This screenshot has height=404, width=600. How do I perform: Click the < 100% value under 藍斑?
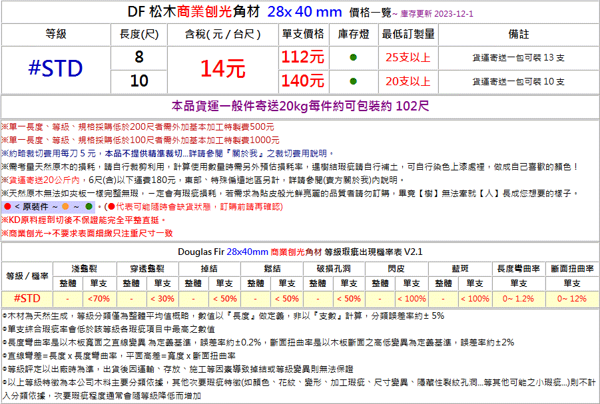(475, 298)
